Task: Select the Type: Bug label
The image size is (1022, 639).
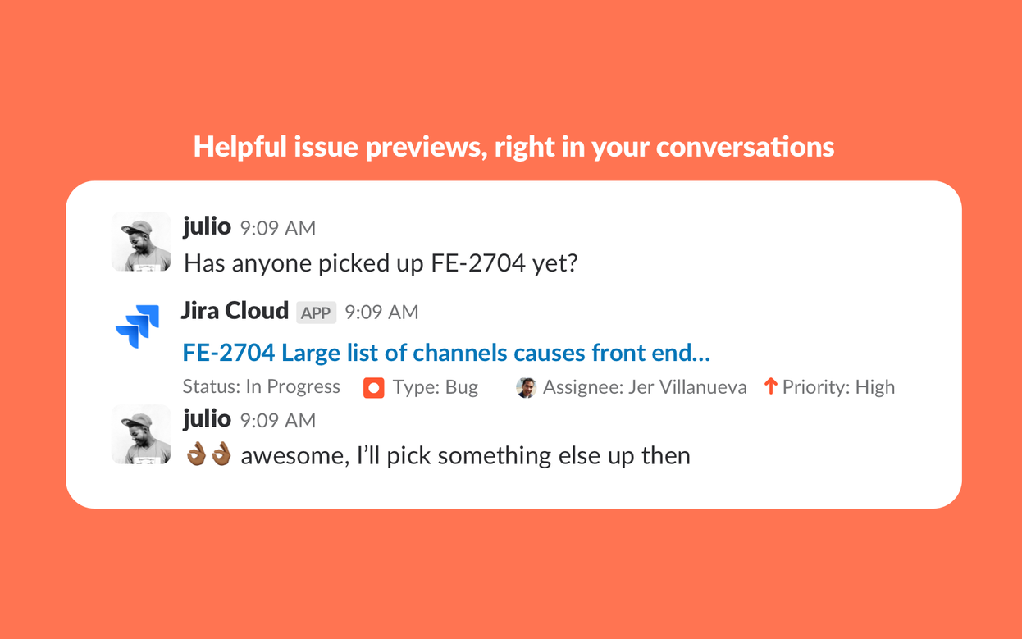Action: [x=435, y=387]
